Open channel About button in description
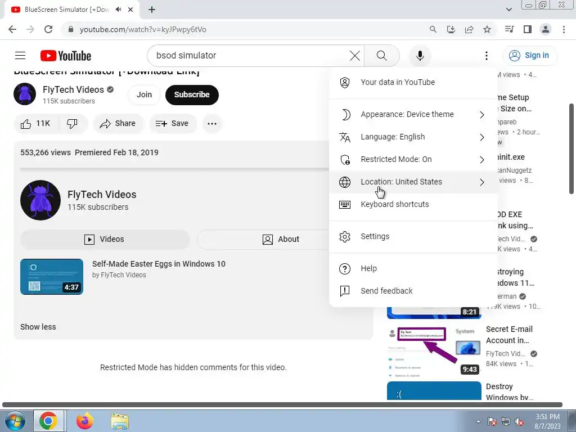 (281, 240)
